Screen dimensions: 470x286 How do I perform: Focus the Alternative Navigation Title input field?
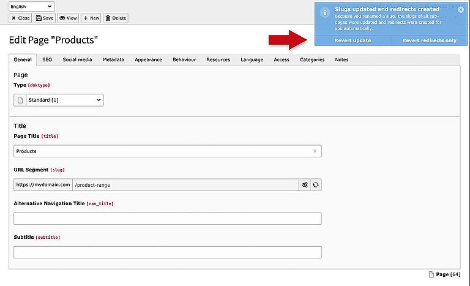coord(167,219)
